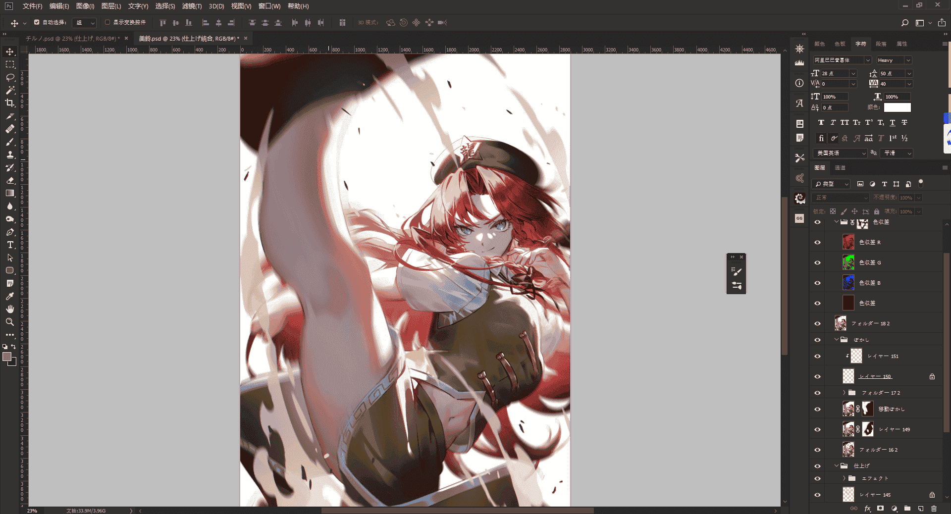This screenshot has width=951, height=514.
Task: Toggle visibility of レイヤー 149
Action: (818, 429)
